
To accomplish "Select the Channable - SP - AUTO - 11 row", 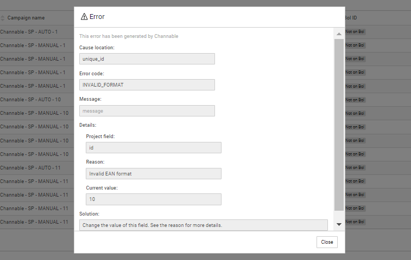I will [x=34, y=168].
